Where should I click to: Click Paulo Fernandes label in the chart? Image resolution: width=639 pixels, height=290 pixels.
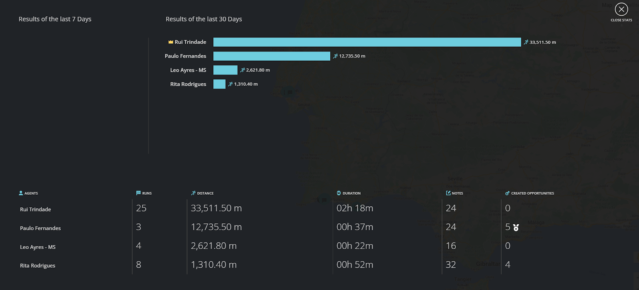[x=185, y=56]
